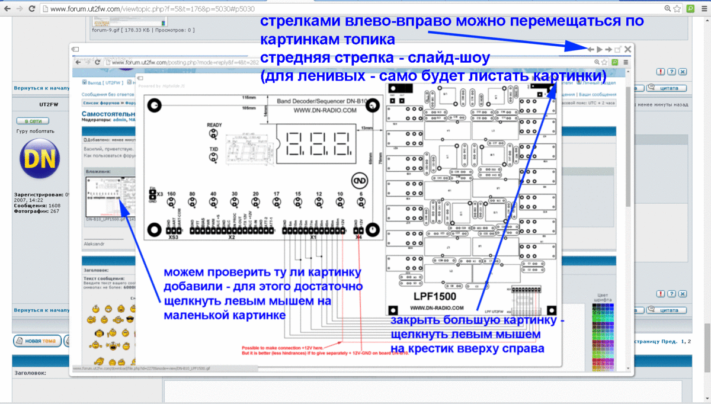The height and width of the screenshot is (404, 711).
Task: Close the enlarged image with the cross
Action: click(627, 49)
